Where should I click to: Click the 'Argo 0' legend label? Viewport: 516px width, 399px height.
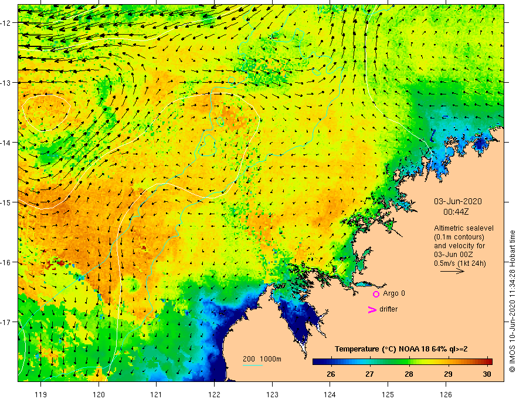[x=394, y=293]
